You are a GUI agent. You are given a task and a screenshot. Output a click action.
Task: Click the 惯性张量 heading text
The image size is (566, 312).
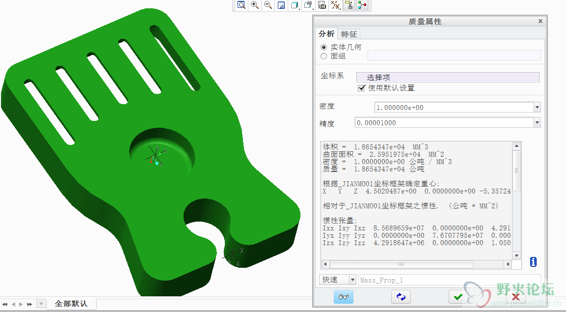click(340, 220)
